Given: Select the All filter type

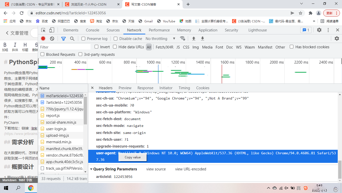Looking at the screenshot, I should [x=149, y=47].
